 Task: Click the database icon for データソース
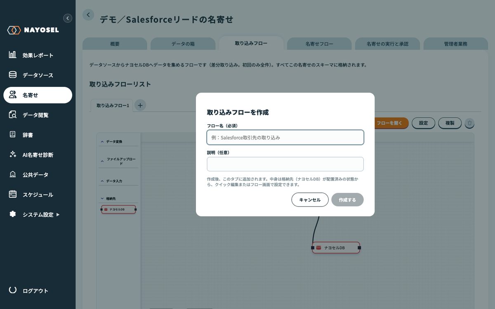tap(13, 75)
